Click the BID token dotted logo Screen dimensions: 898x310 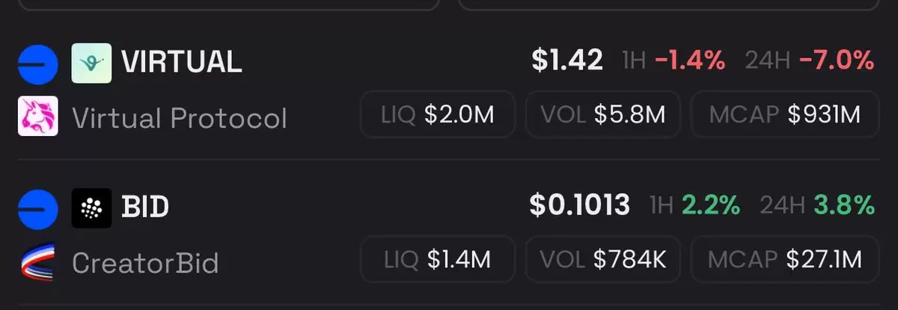click(x=91, y=208)
